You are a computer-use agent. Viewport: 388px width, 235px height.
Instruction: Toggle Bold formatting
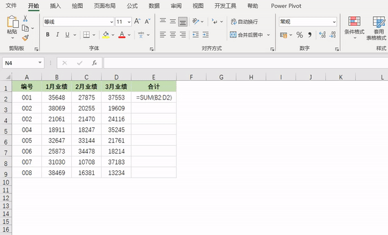(48, 35)
